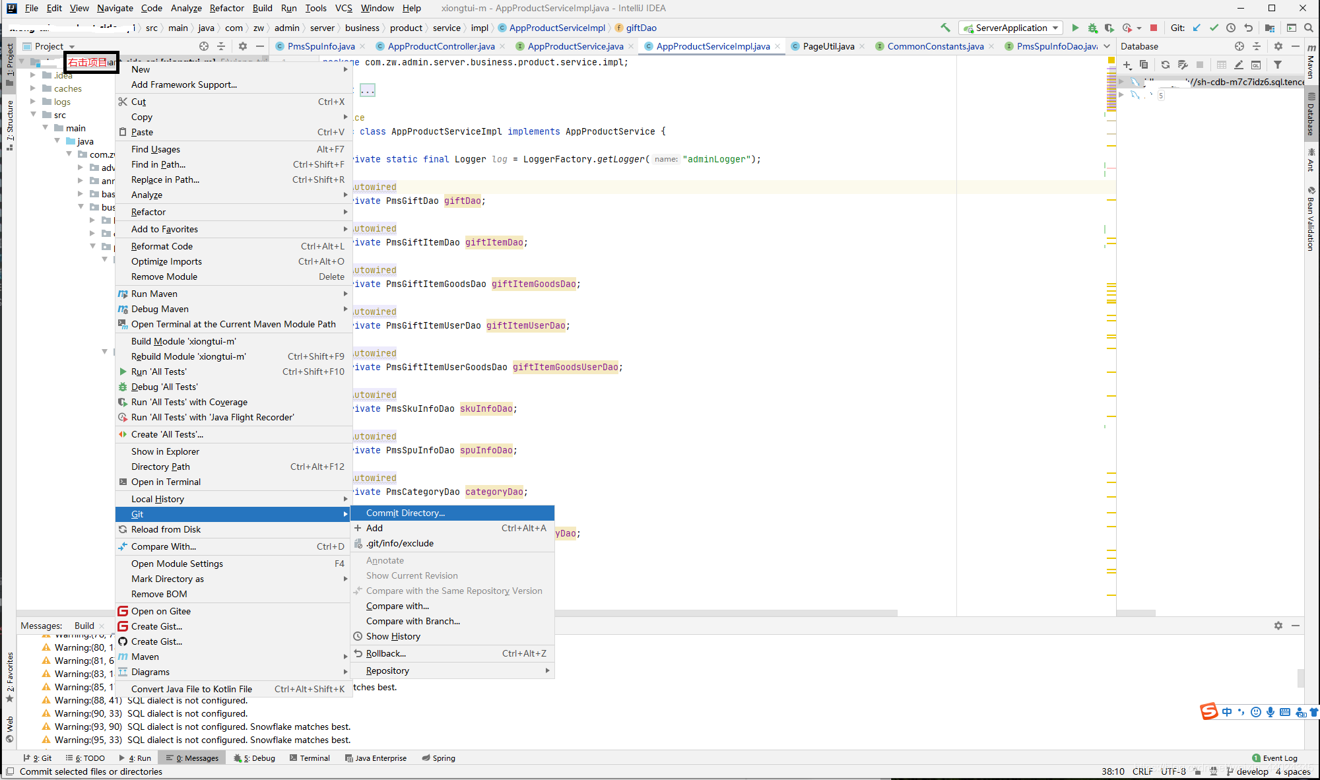Click CRLF line separator in status bar
Image resolution: width=1320 pixels, height=780 pixels.
[1143, 771]
